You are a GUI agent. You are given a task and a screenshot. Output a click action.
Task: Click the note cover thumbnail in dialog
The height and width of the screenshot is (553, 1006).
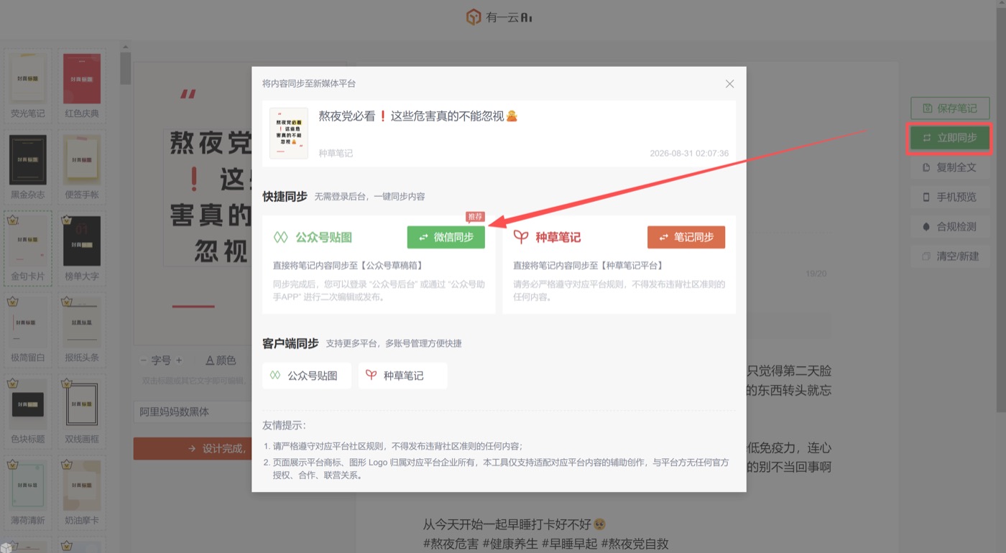coord(289,133)
